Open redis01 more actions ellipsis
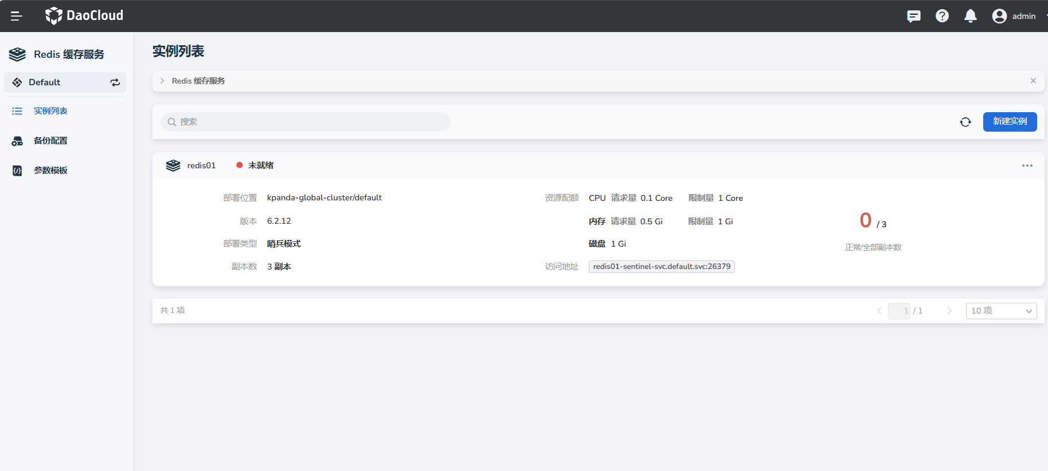The height and width of the screenshot is (471, 1048). point(1027,165)
